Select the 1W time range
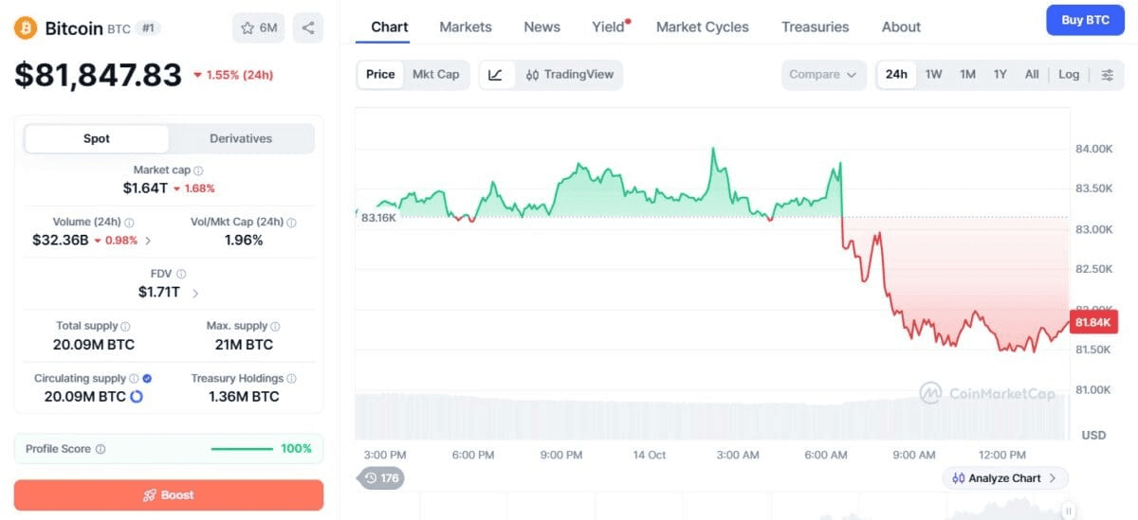This screenshot has height=520, width=1138. point(934,75)
